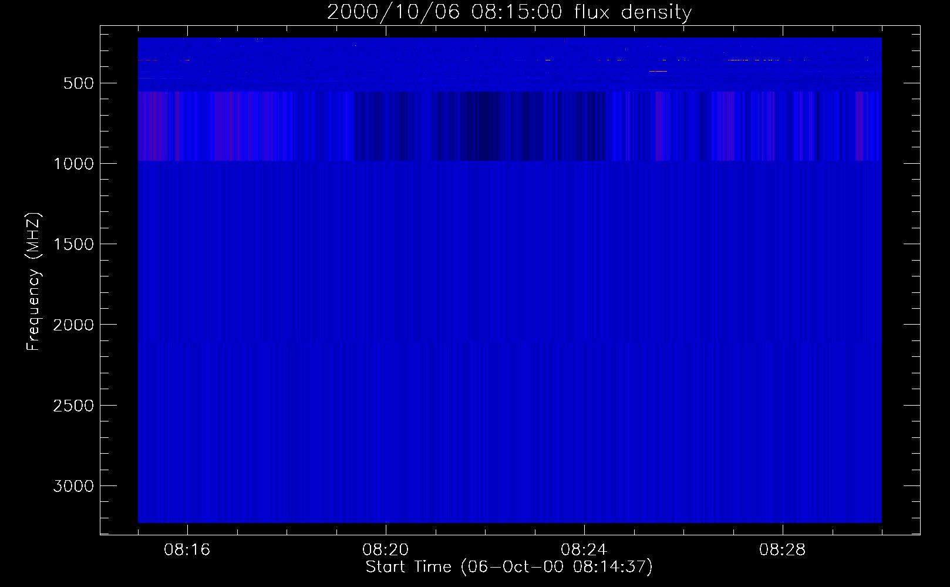
Task: Click the 1000 frequency tick label
Action: tap(73, 164)
